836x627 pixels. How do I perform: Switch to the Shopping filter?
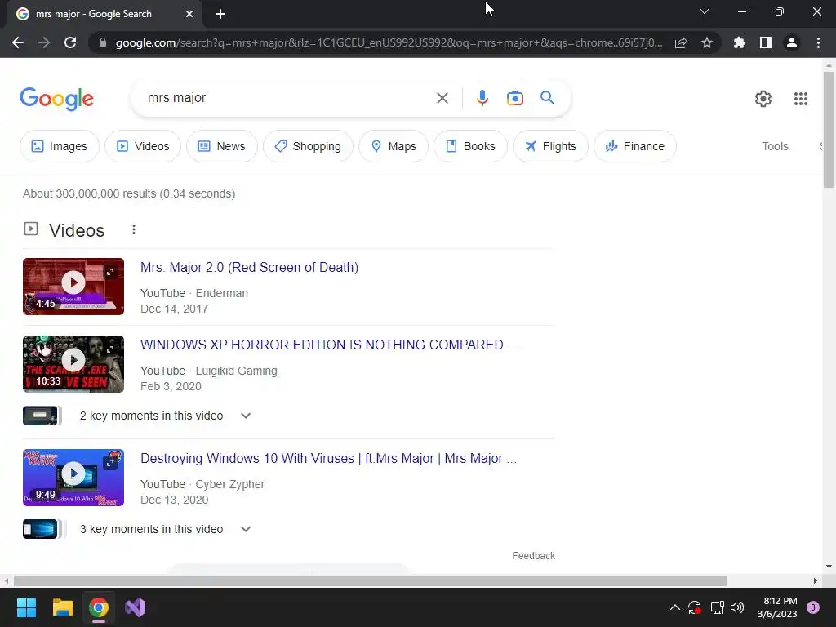point(308,146)
